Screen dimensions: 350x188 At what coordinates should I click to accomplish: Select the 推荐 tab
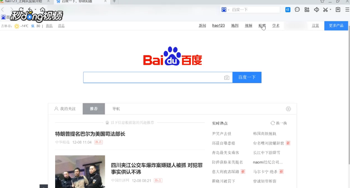[94, 109]
